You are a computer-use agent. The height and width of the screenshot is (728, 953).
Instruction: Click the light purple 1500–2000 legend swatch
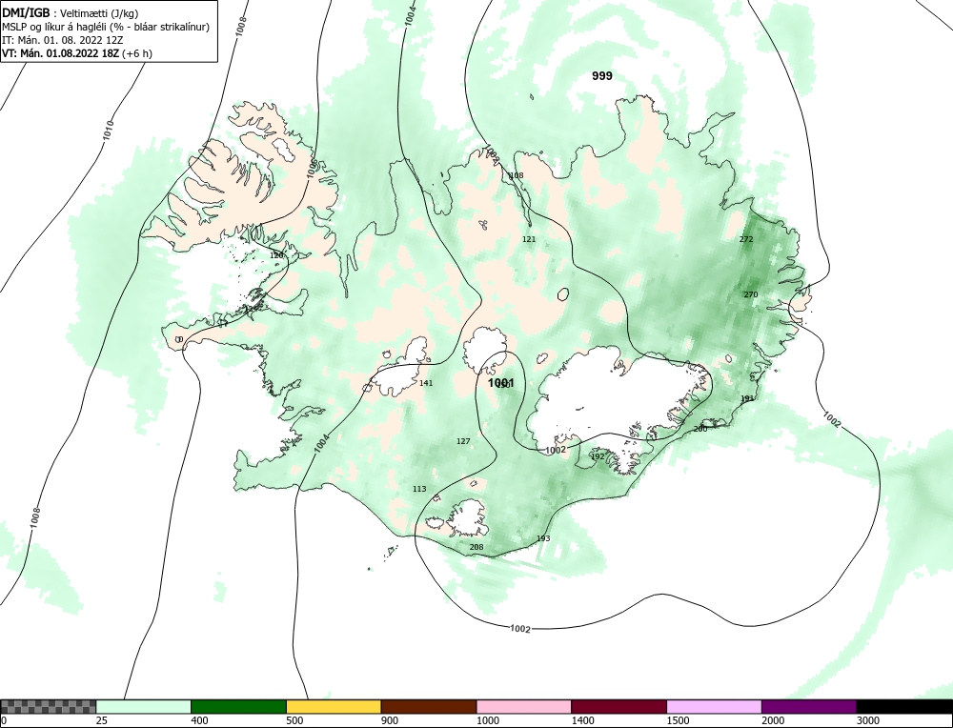tap(714, 707)
